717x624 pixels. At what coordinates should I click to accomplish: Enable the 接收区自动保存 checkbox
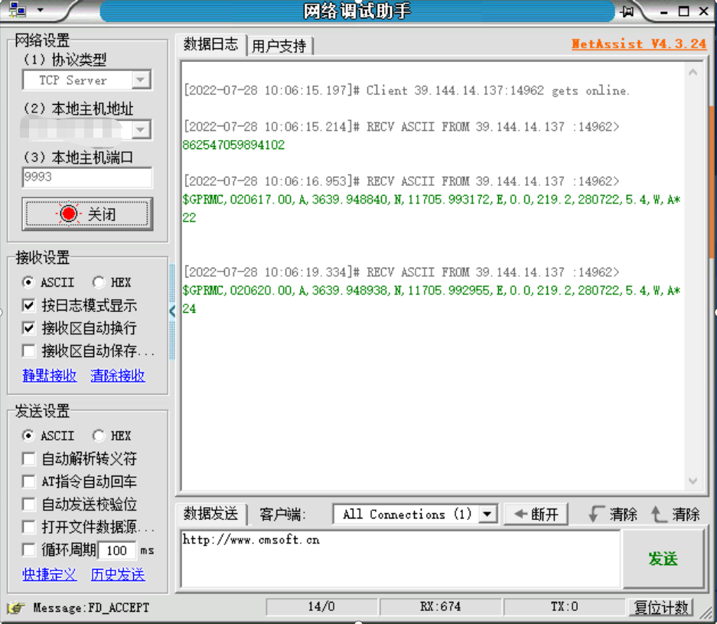(29, 351)
